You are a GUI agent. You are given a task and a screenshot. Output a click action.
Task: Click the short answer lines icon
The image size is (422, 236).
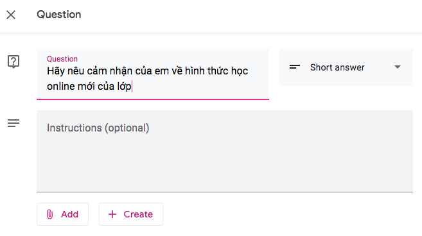(x=295, y=67)
